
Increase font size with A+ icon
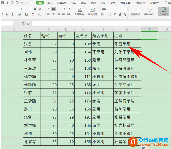click(35, 9)
